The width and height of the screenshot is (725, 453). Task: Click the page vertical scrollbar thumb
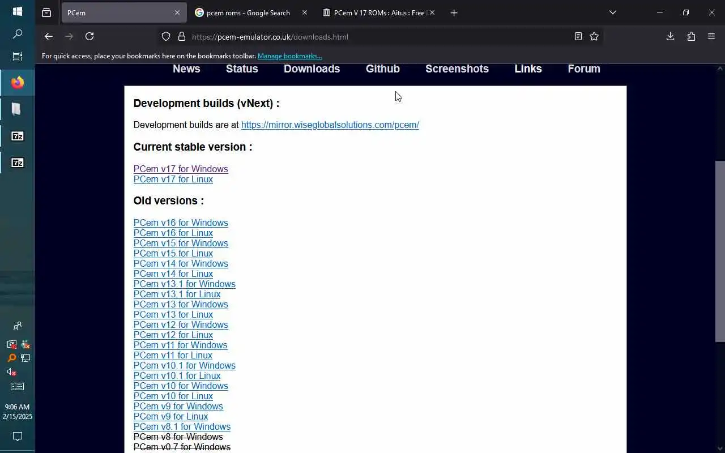720,251
